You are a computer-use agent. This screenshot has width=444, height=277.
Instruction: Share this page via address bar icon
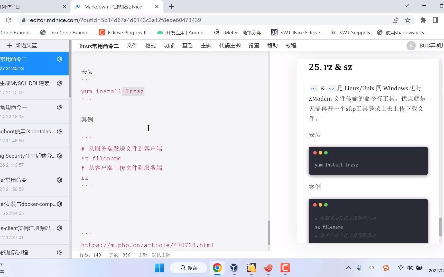(395, 20)
